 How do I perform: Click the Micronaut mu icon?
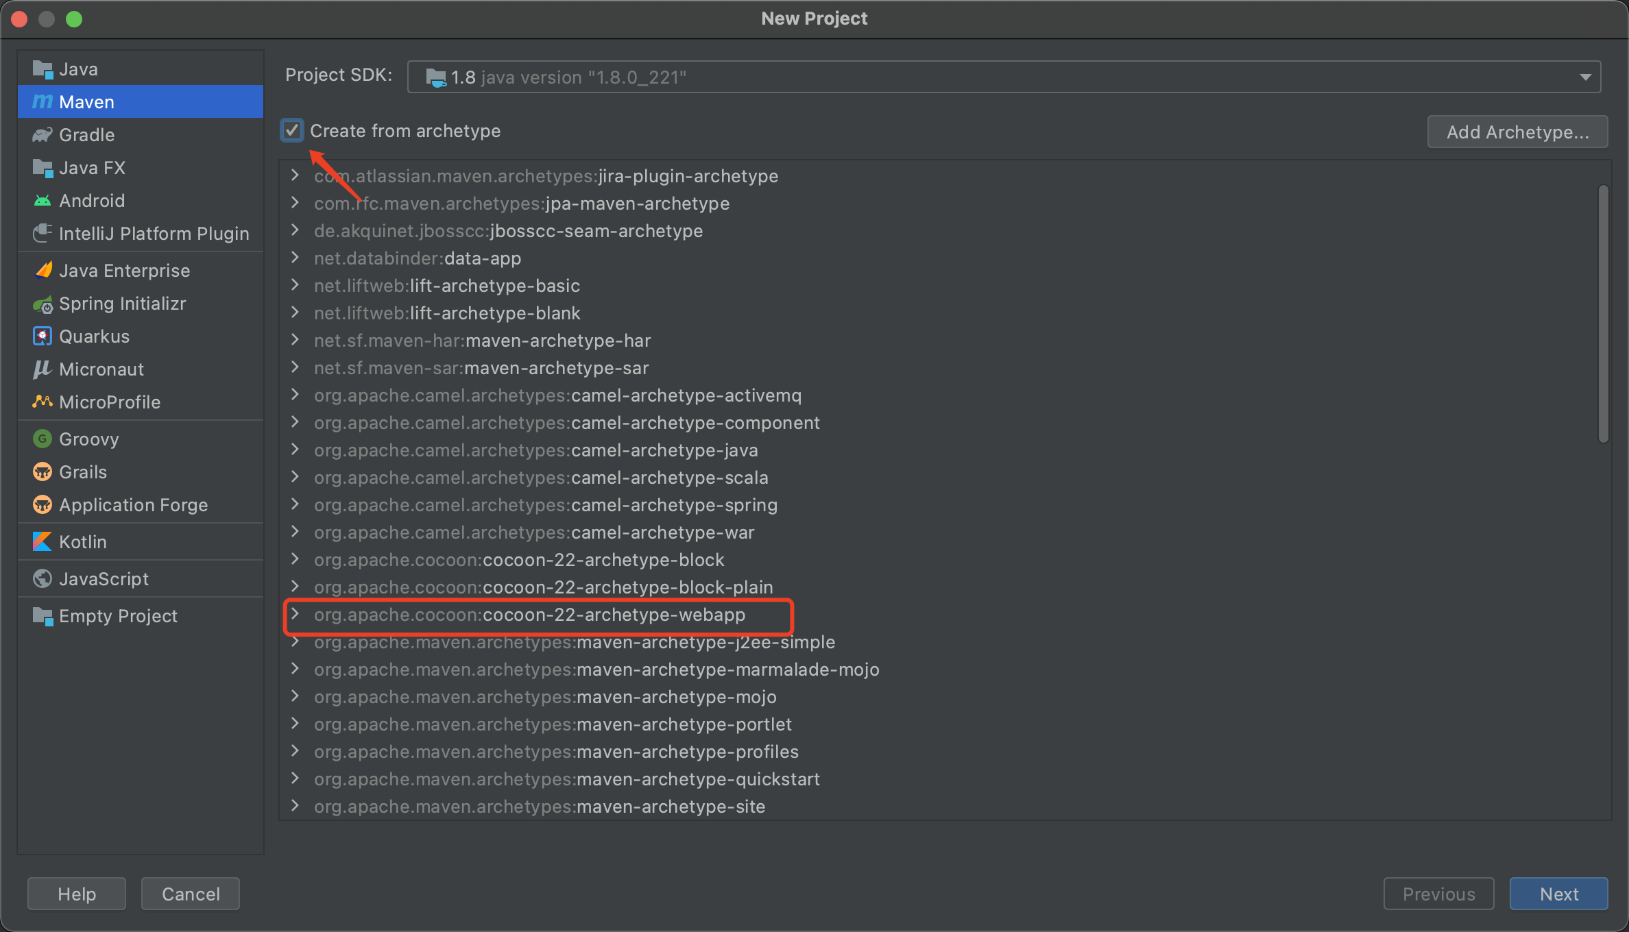(x=42, y=369)
